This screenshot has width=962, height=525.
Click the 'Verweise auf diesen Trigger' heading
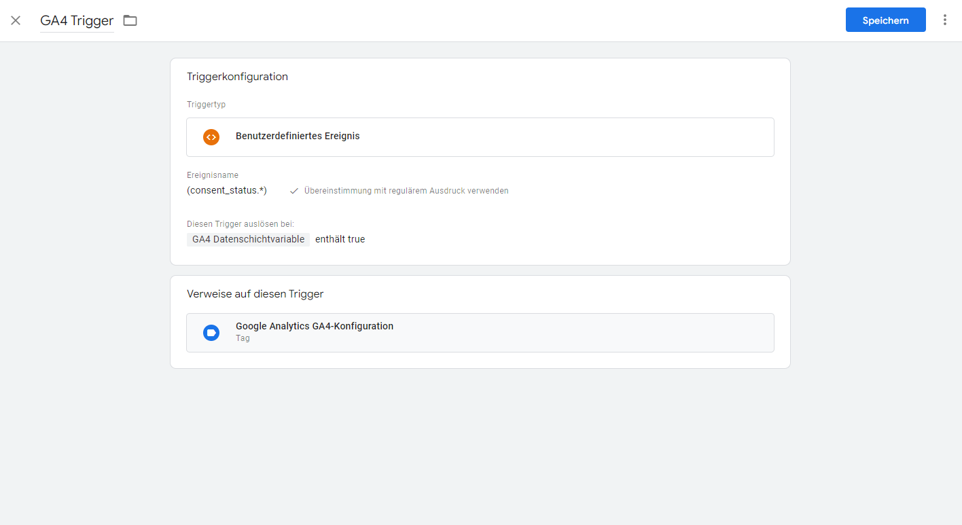[255, 294]
